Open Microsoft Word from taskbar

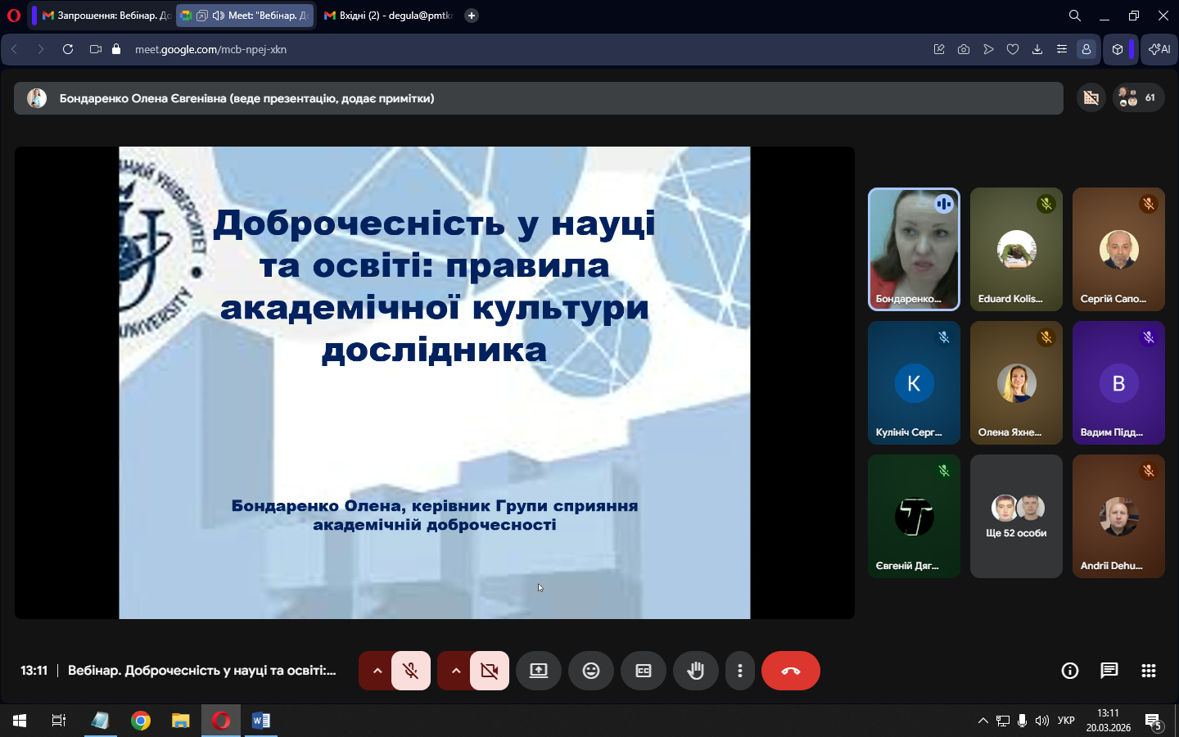(x=260, y=721)
